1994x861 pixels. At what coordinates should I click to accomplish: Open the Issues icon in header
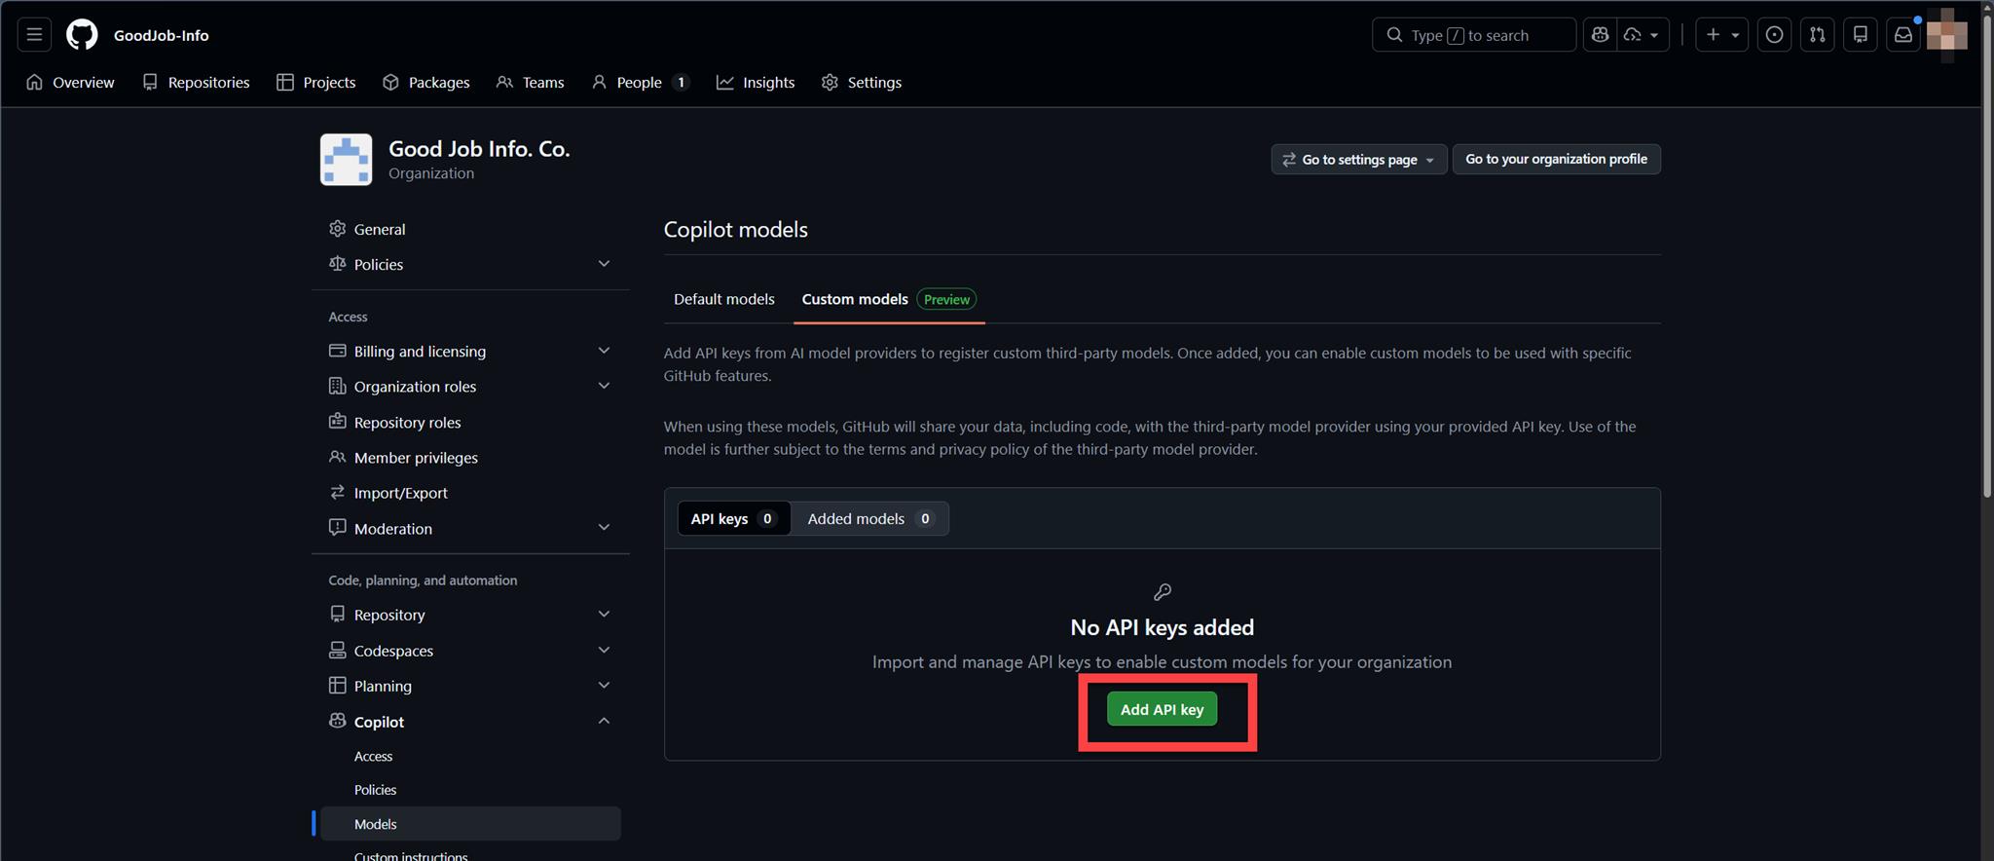tap(1774, 35)
